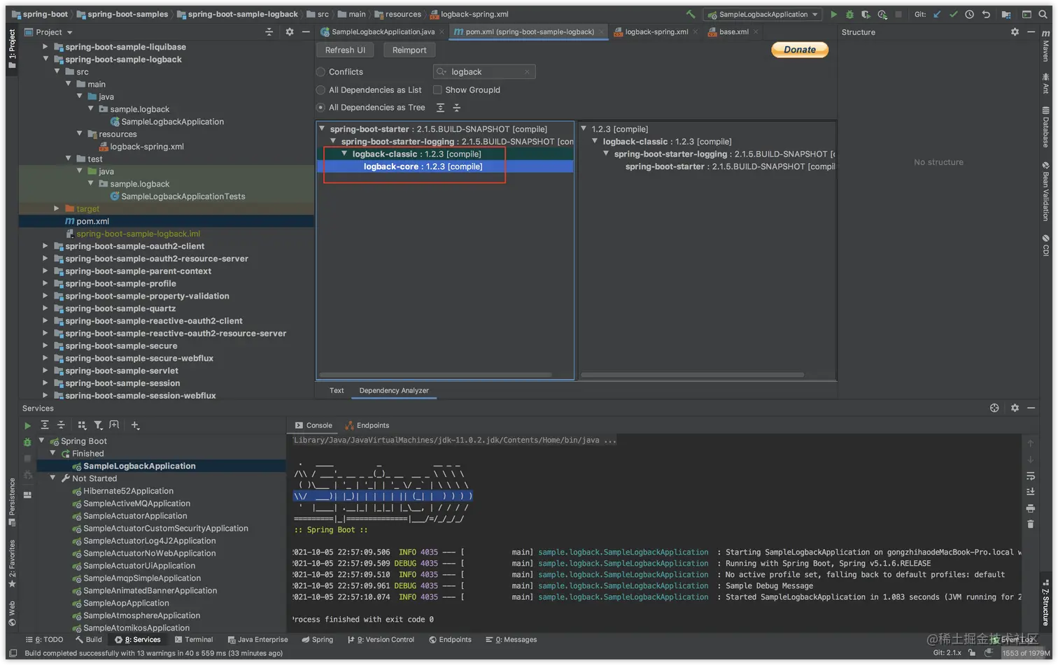Collapse the Not Started services group
The width and height of the screenshot is (1058, 665).
click(53, 478)
